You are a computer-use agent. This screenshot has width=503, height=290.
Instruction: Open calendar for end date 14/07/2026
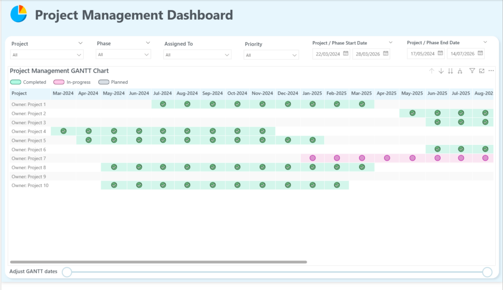tap(480, 53)
